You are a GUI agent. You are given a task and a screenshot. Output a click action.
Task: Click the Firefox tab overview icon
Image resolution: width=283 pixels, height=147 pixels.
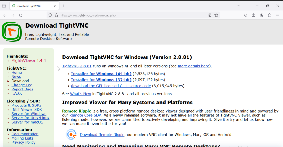pyautogui.click(x=4, y=6)
